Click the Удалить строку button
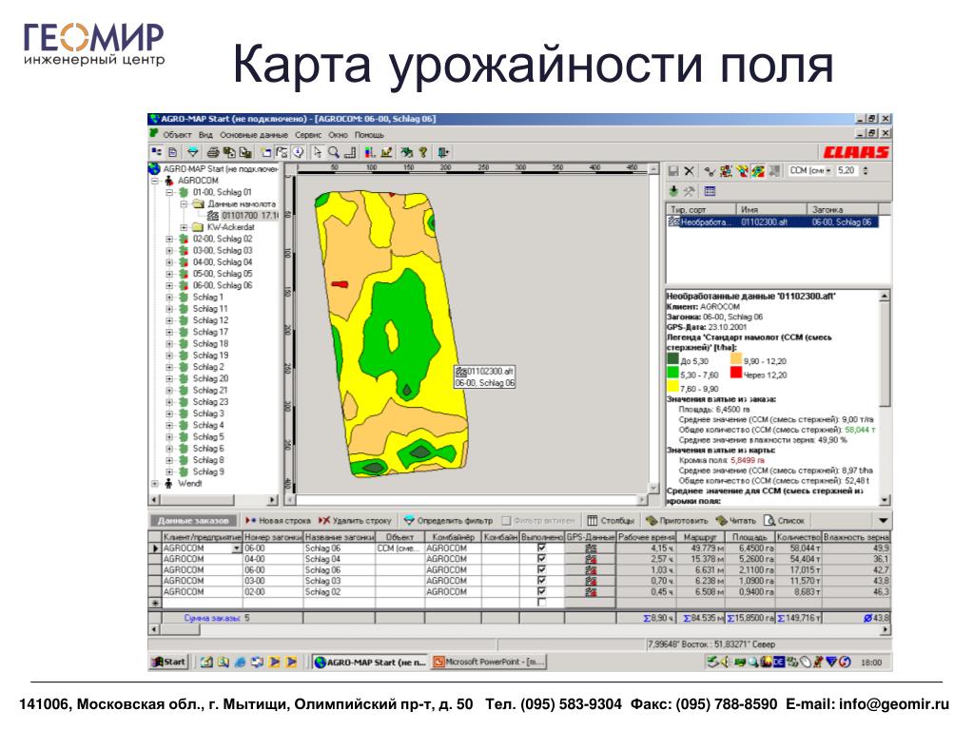Image resolution: width=974 pixels, height=730 pixels. tap(355, 521)
